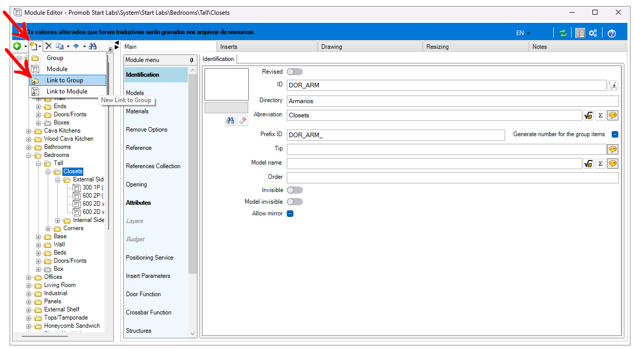The height and width of the screenshot is (348, 634).
Task: Click the binoculars search icon in tree toolbar
Action: [92, 46]
